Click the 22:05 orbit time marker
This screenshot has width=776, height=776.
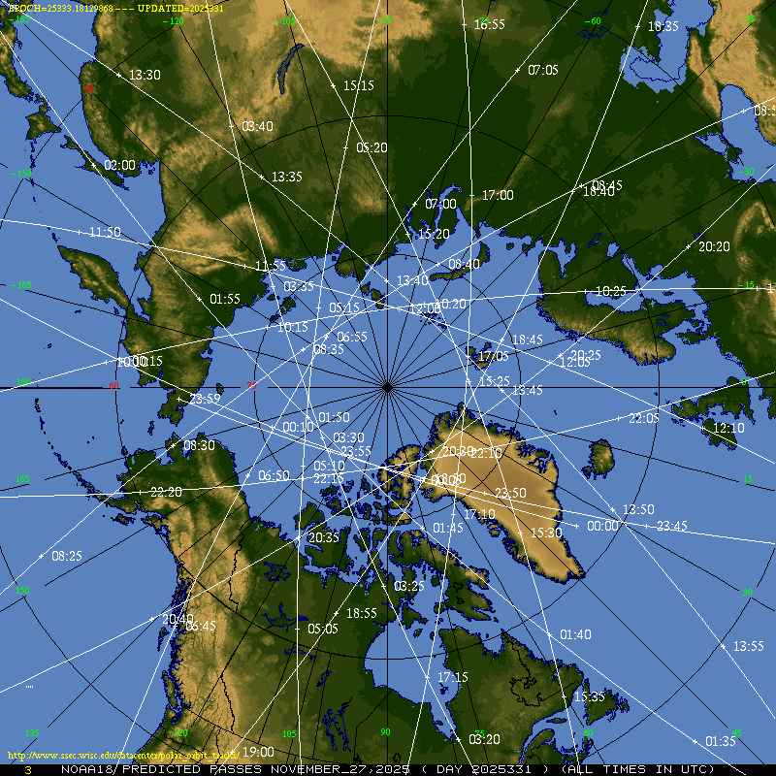(x=643, y=418)
